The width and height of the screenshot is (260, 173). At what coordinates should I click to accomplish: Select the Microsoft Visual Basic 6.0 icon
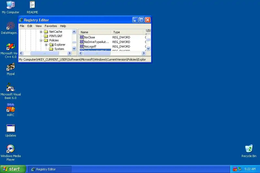[11, 91]
